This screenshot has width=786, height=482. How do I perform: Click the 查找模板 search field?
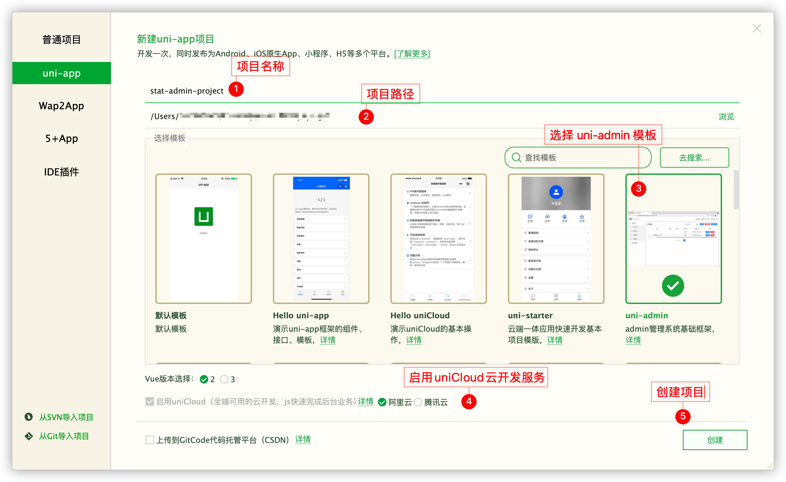pos(578,158)
